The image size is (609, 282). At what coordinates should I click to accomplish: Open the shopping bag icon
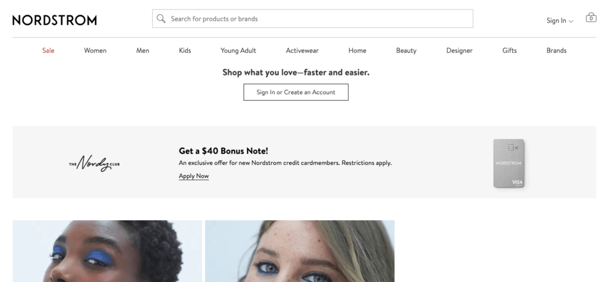pos(591,18)
